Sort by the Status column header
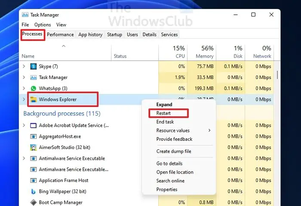This screenshot has height=206, width=301. point(135,53)
